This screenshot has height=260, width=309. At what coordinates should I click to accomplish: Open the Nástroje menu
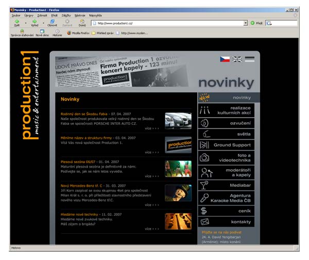click(80, 15)
